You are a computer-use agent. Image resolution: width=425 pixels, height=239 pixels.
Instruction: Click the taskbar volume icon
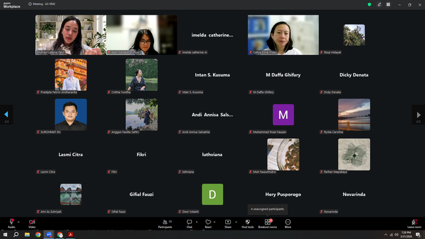[x=396, y=234]
